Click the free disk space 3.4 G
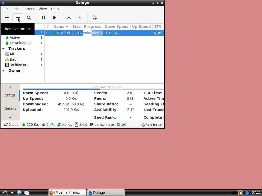The image size is (262, 196). (81, 125)
